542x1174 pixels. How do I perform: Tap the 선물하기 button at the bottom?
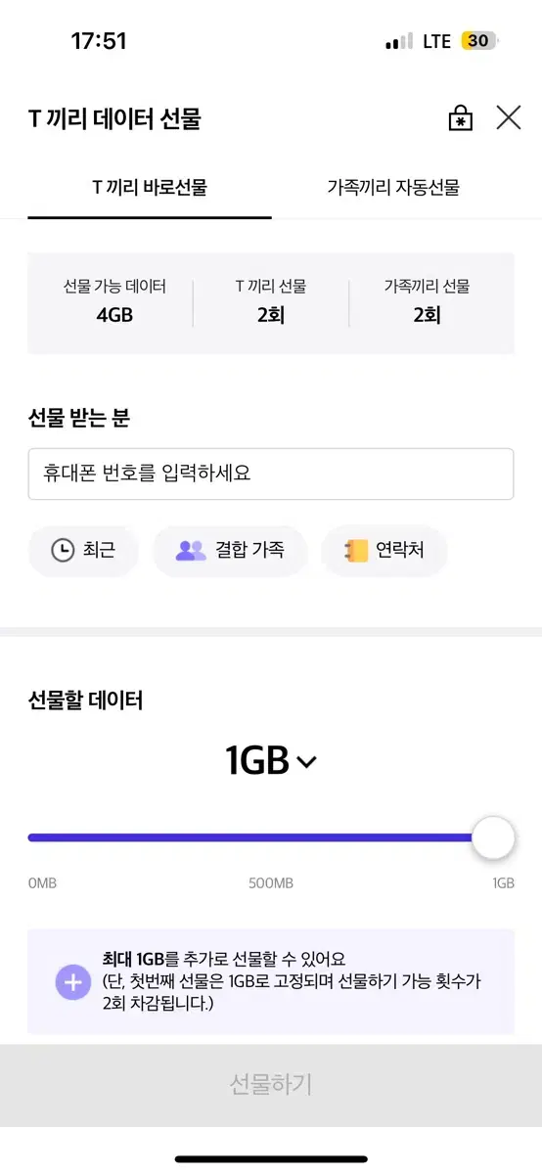pyautogui.click(x=271, y=1084)
